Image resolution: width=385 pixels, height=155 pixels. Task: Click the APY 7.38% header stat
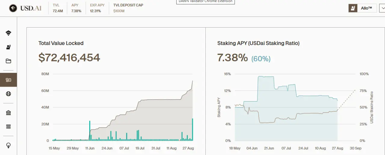coord(76,8)
